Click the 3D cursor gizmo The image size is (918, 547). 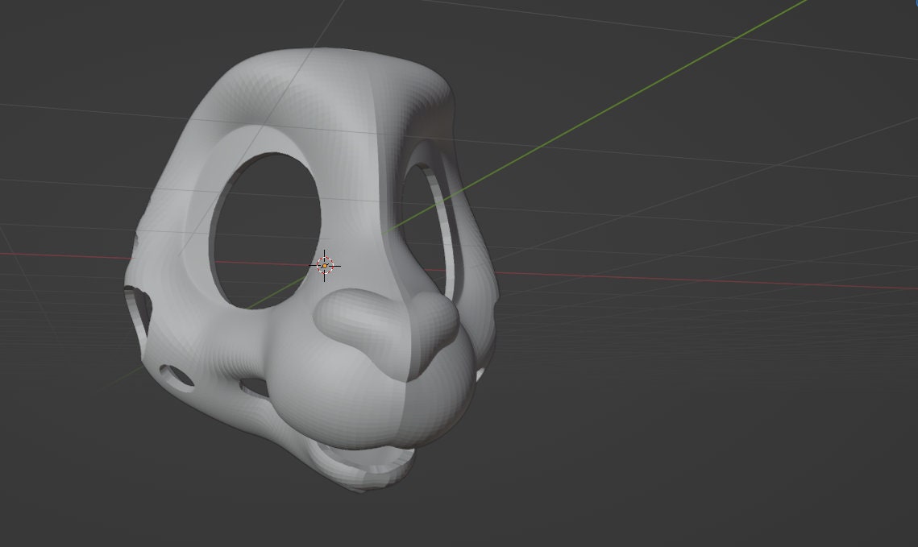(325, 263)
